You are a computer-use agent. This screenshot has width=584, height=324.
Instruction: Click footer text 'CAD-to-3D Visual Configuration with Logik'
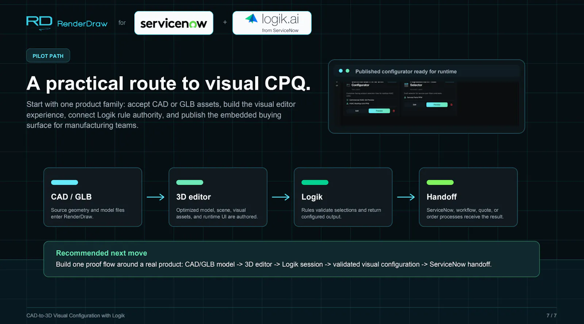(76, 316)
